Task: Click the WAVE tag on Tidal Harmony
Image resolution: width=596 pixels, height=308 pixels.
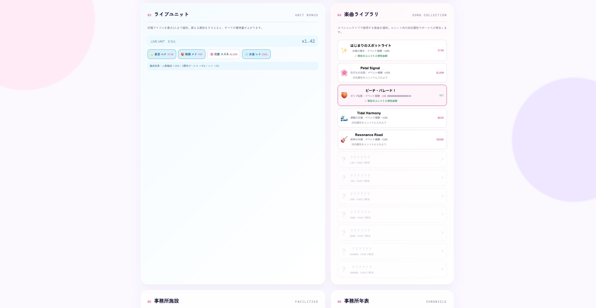Action: click(x=441, y=118)
